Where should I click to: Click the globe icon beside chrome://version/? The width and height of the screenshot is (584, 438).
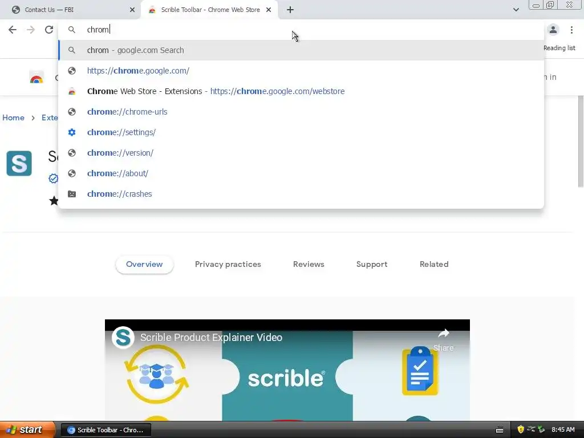(x=72, y=153)
